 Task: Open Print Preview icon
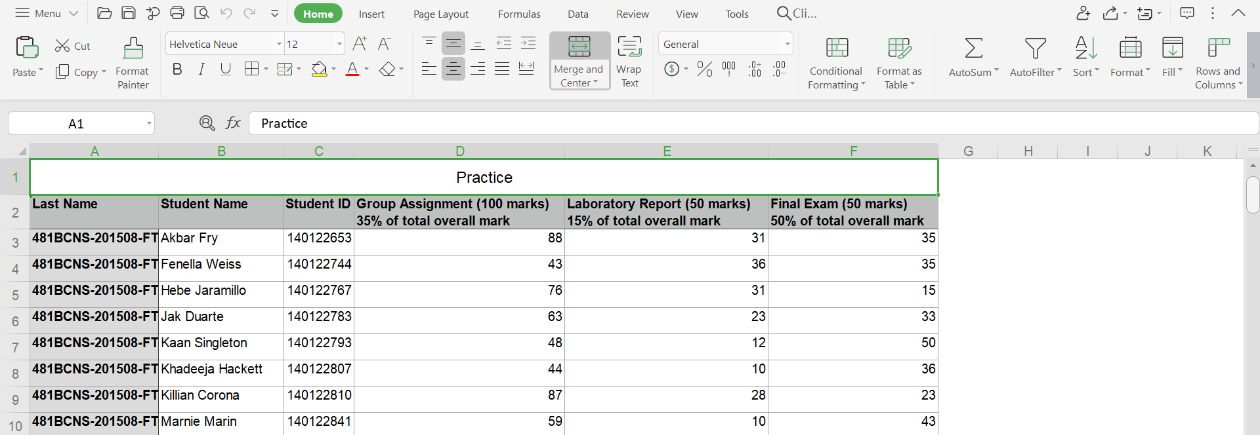pos(202,13)
